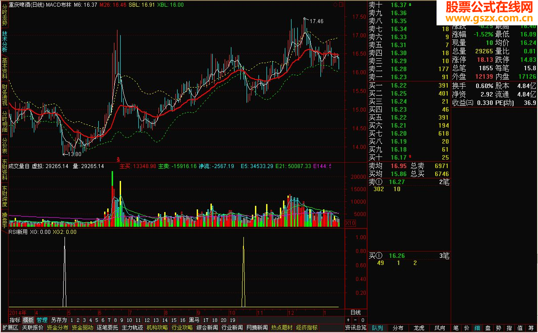Select the 风向 tab

pos(439,328)
